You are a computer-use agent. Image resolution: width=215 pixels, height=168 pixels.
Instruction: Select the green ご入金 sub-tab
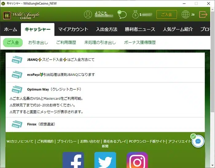tap(13, 42)
